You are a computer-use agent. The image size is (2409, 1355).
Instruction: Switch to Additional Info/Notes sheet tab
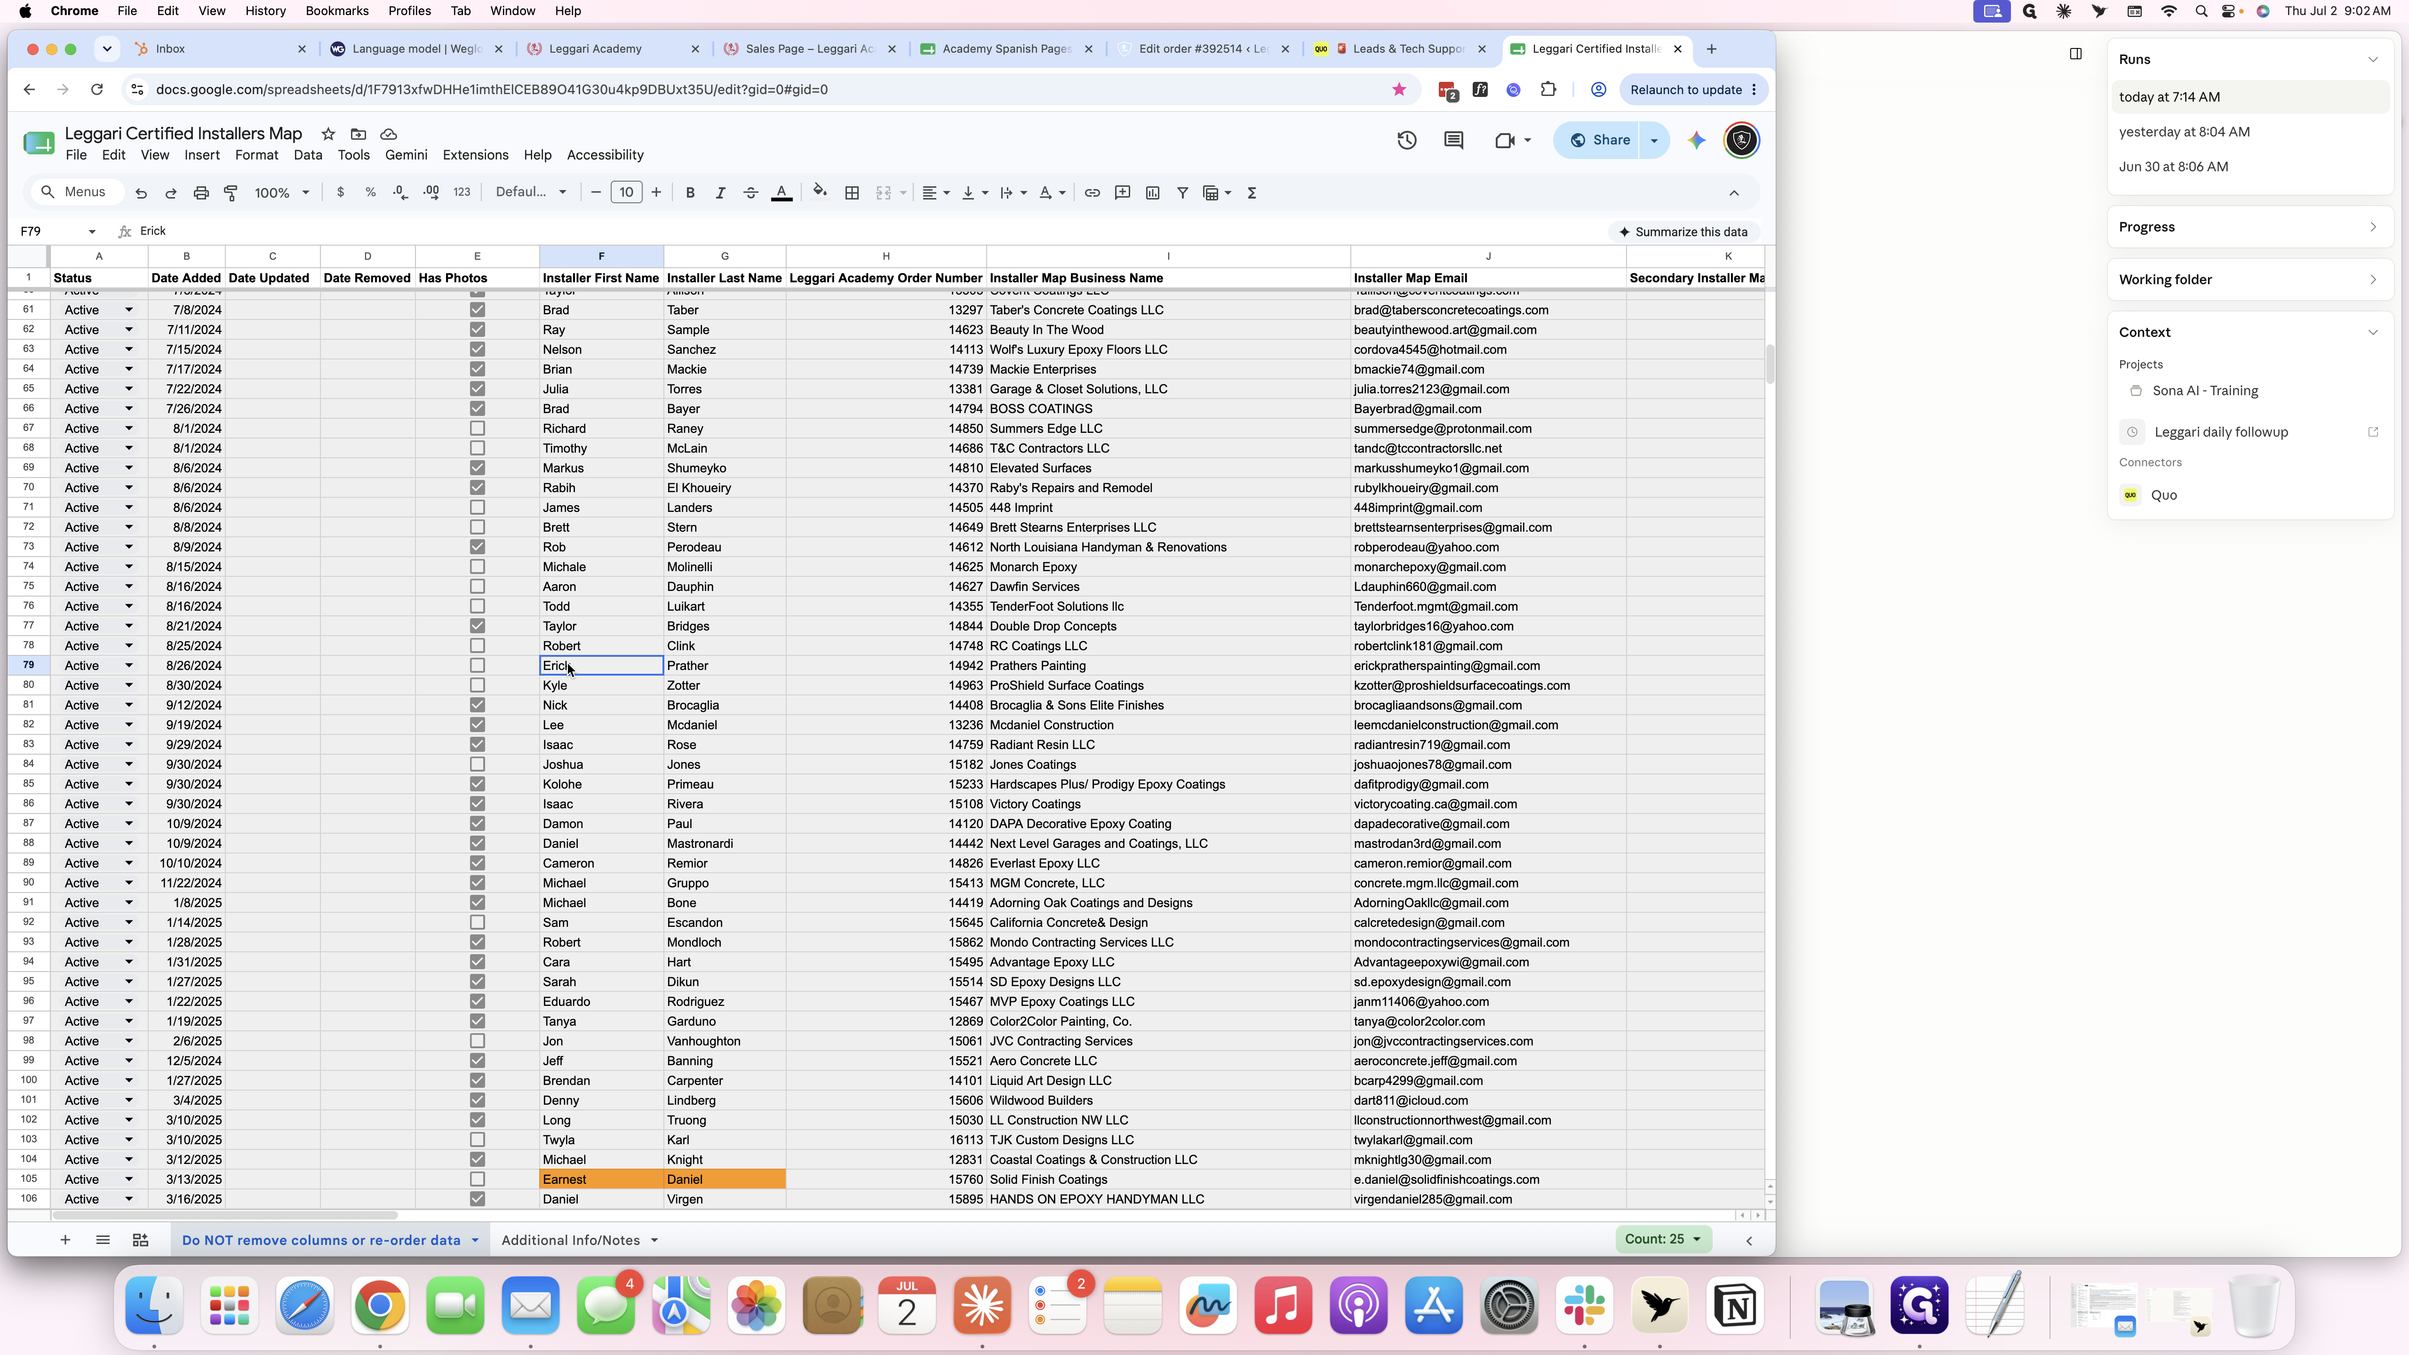pyautogui.click(x=570, y=1240)
